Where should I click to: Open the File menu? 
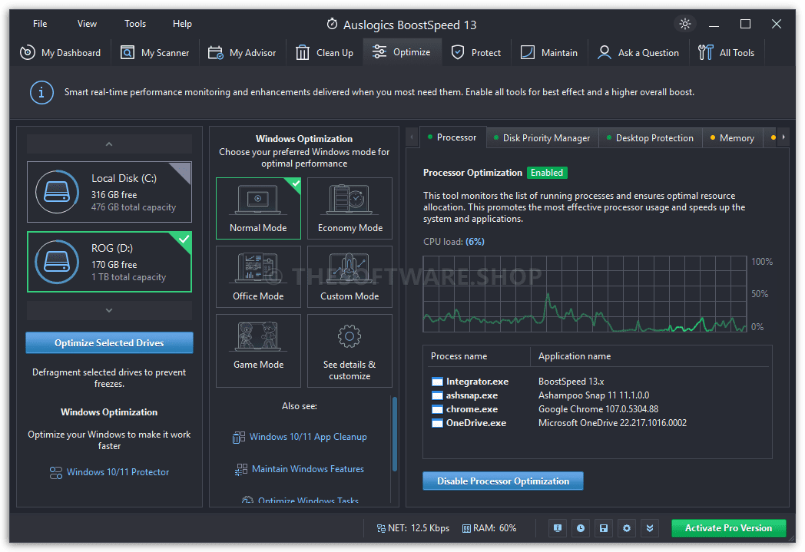pos(40,24)
